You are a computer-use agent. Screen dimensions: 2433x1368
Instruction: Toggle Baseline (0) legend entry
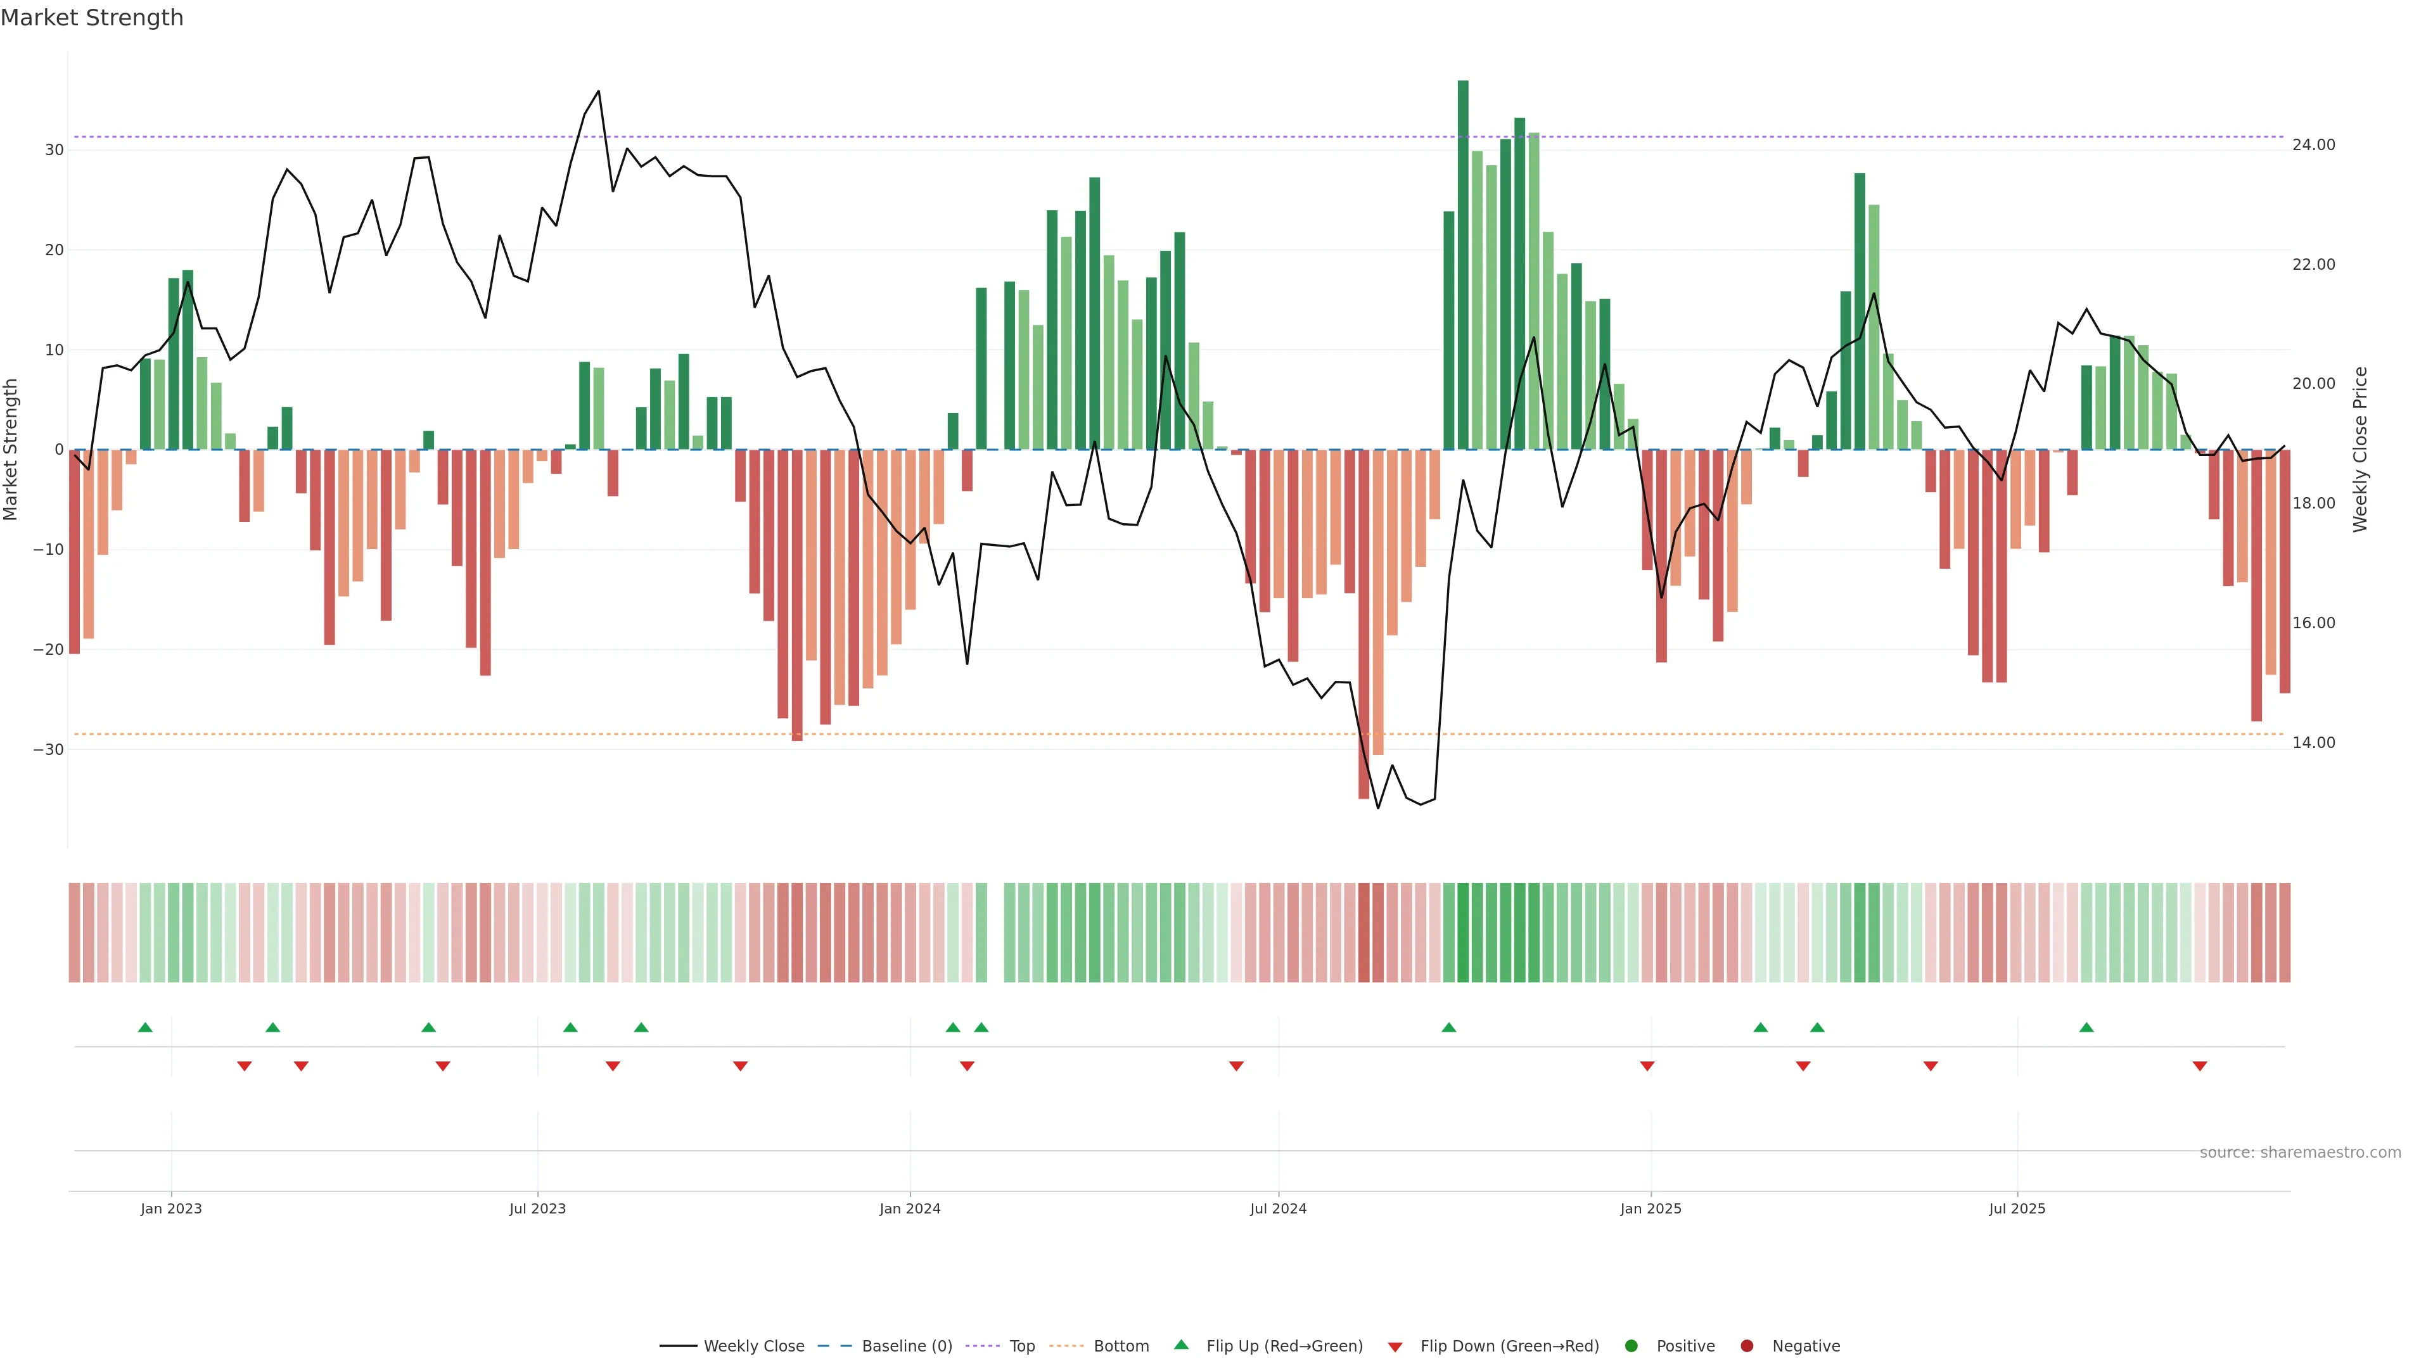click(906, 1345)
